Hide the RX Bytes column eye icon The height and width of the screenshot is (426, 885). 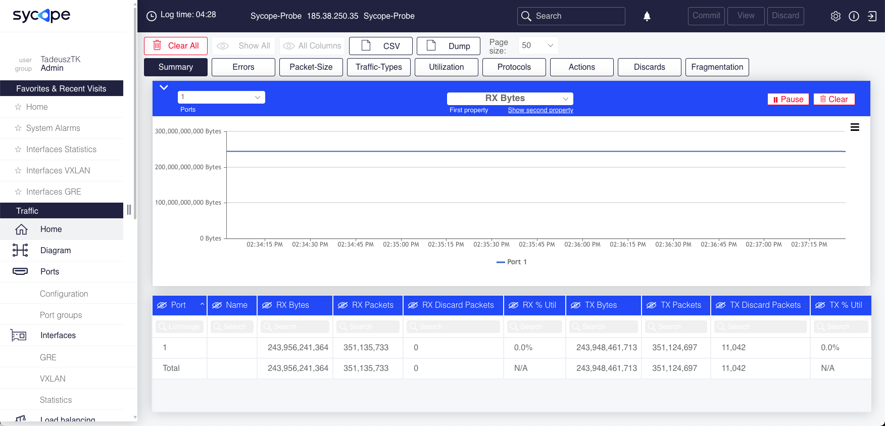pyautogui.click(x=267, y=305)
